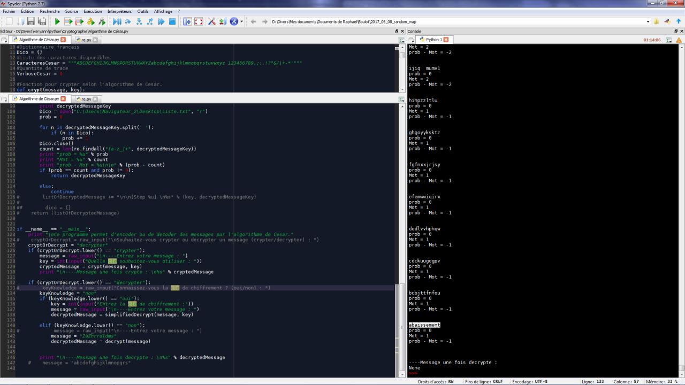Click the Open file toolbar icon
The width and height of the screenshot is (685, 385).
pyautogui.click(x=21, y=21)
